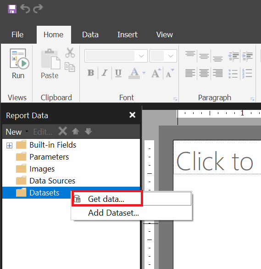Close the Report Data pane
The height and width of the screenshot is (269, 261).
133,115
